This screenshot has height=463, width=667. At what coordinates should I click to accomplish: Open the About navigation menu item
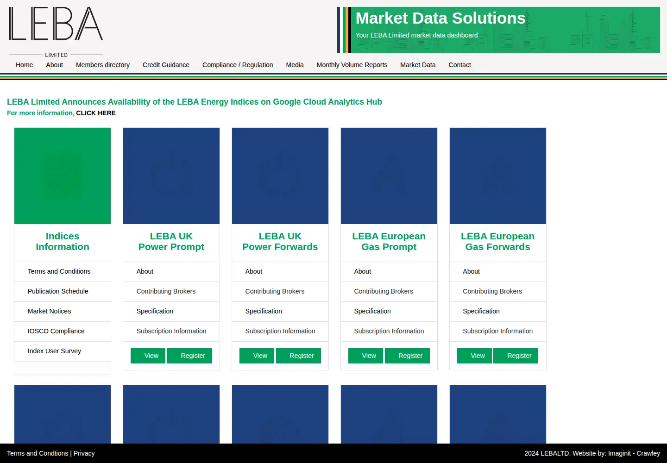click(54, 65)
